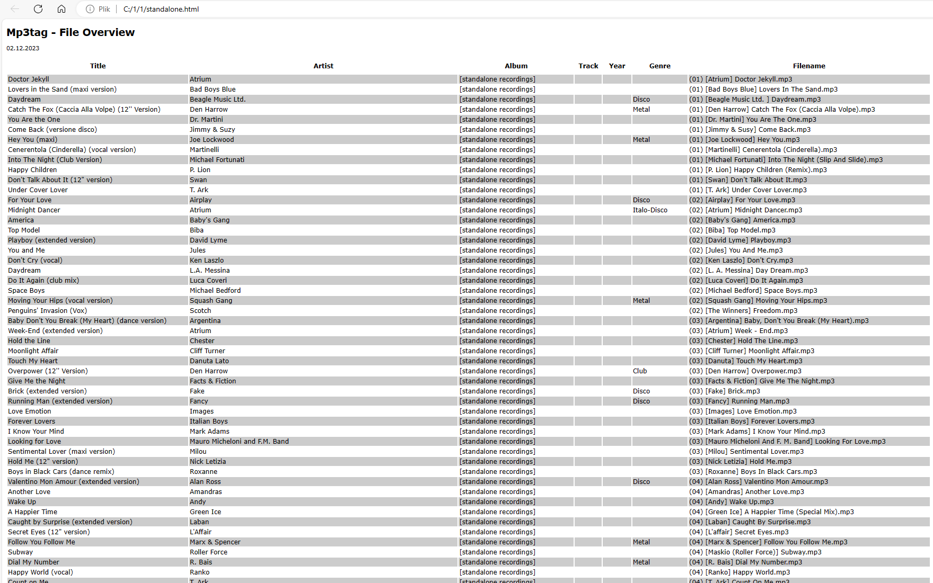This screenshot has height=583, width=933.
Task: Click filename '(01) [P. Lion] Happy Children (Remix).mp3'
Action: (x=758, y=170)
